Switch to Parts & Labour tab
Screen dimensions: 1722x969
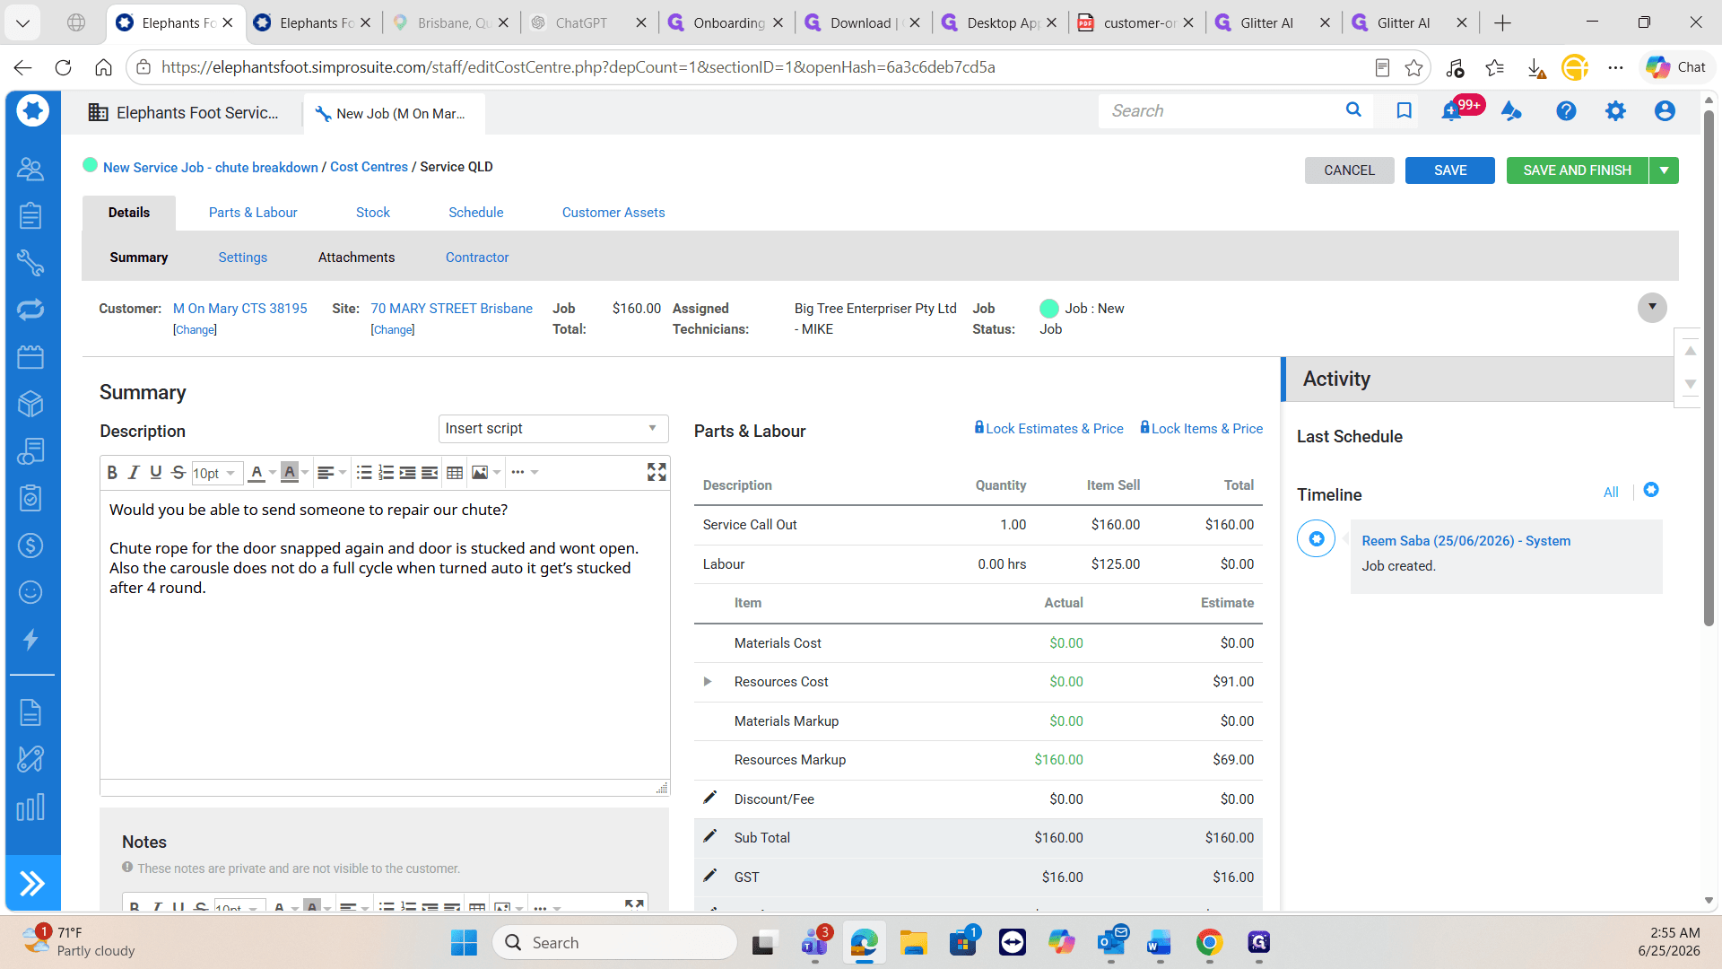click(x=253, y=213)
